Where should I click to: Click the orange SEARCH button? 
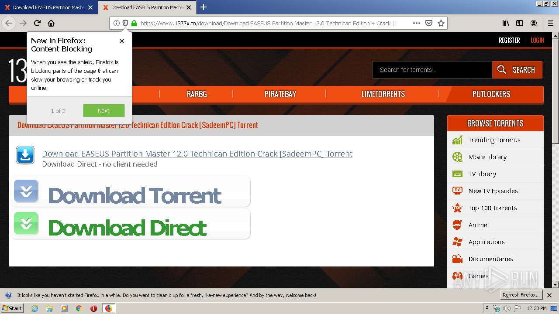pyautogui.click(x=518, y=70)
